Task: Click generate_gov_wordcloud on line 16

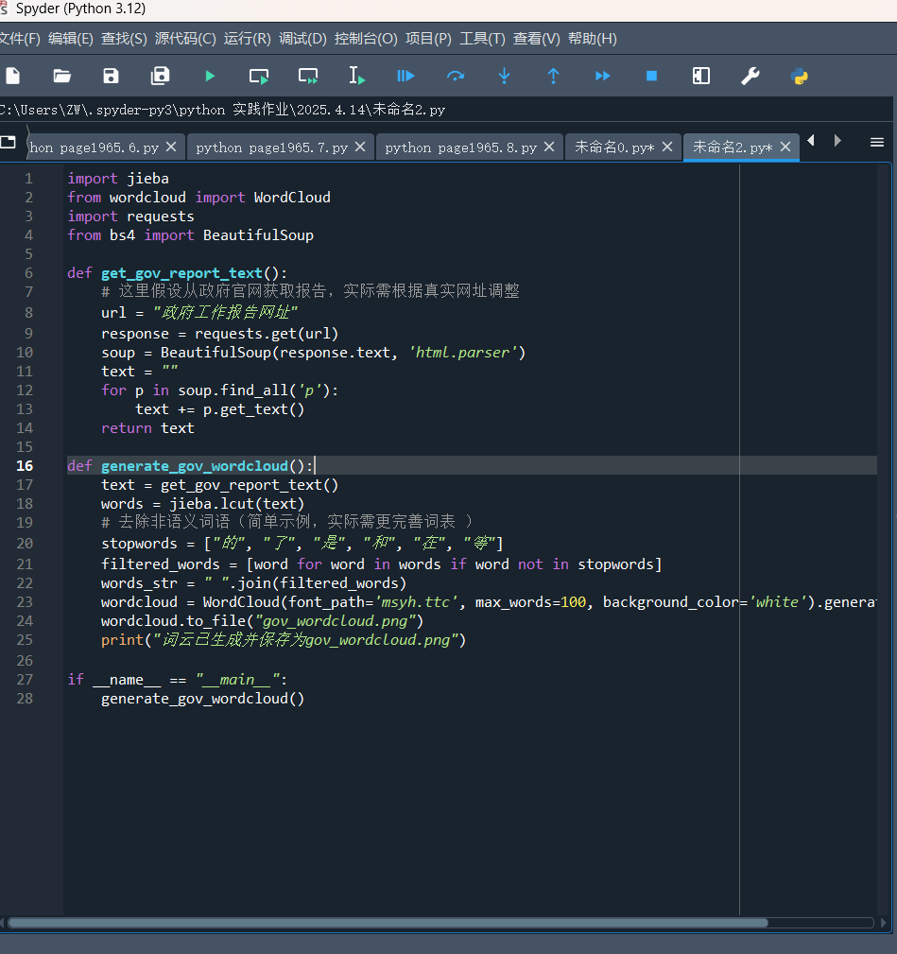Action: tap(195, 466)
